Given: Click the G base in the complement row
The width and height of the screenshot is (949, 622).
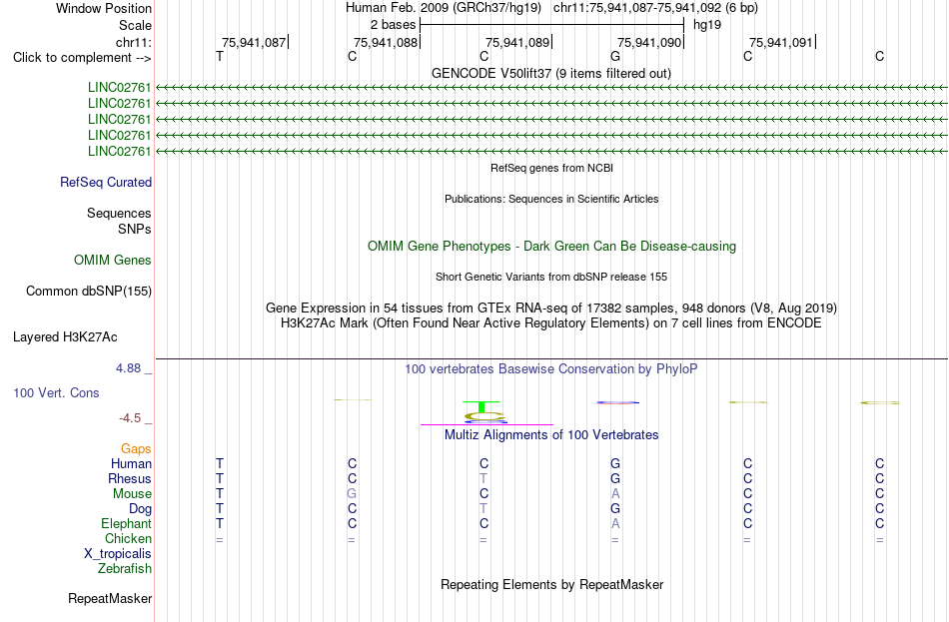Looking at the screenshot, I should 615,56.
